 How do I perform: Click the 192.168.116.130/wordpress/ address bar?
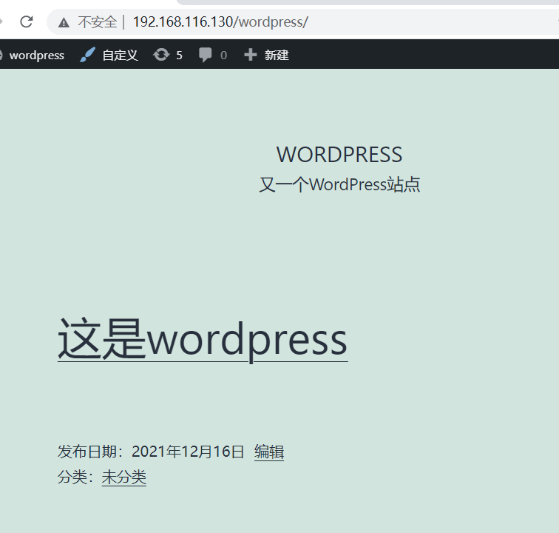pyautogui.click(x=220, y=22)
